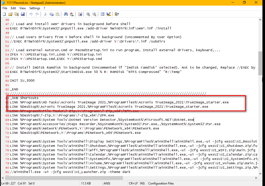
Task: Click the _SUB Shortcuts line
Action: coord(24,98)
